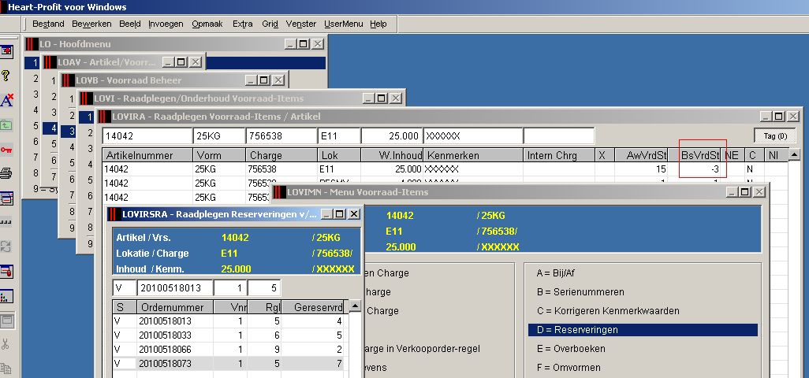Image resolution: width=809 pixels, height=378 pixels.
Task: Click the Tag (0) button
Action: click(775, 136)
